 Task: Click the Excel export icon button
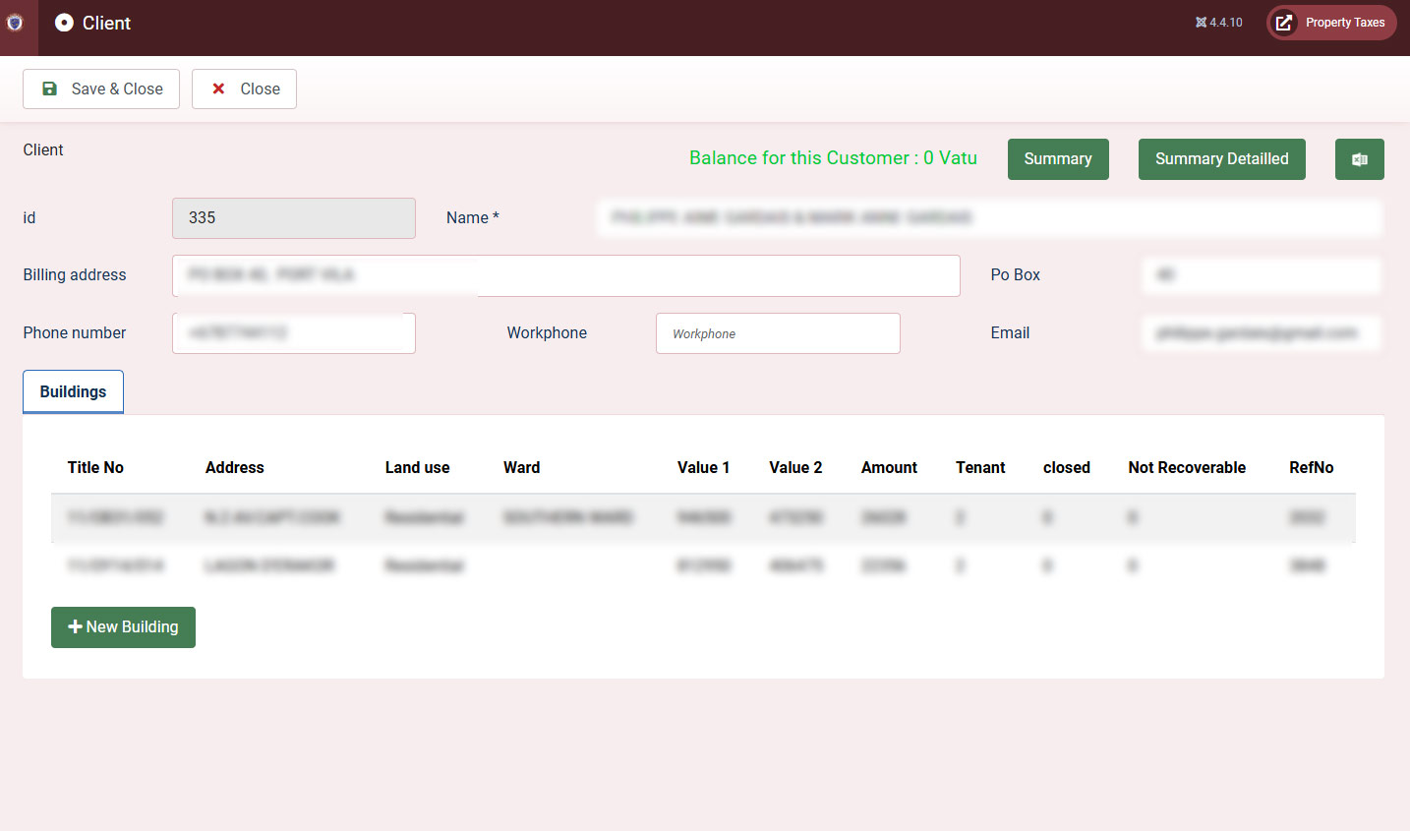pyautogui.click(x=1359, y=159)
